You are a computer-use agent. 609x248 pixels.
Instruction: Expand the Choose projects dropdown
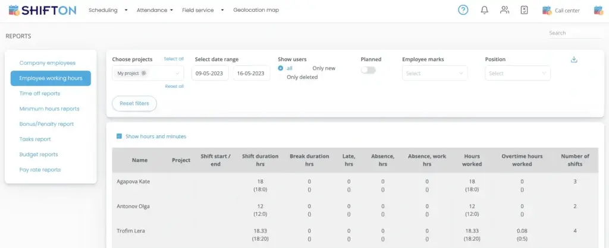click(x=178, y=74)
